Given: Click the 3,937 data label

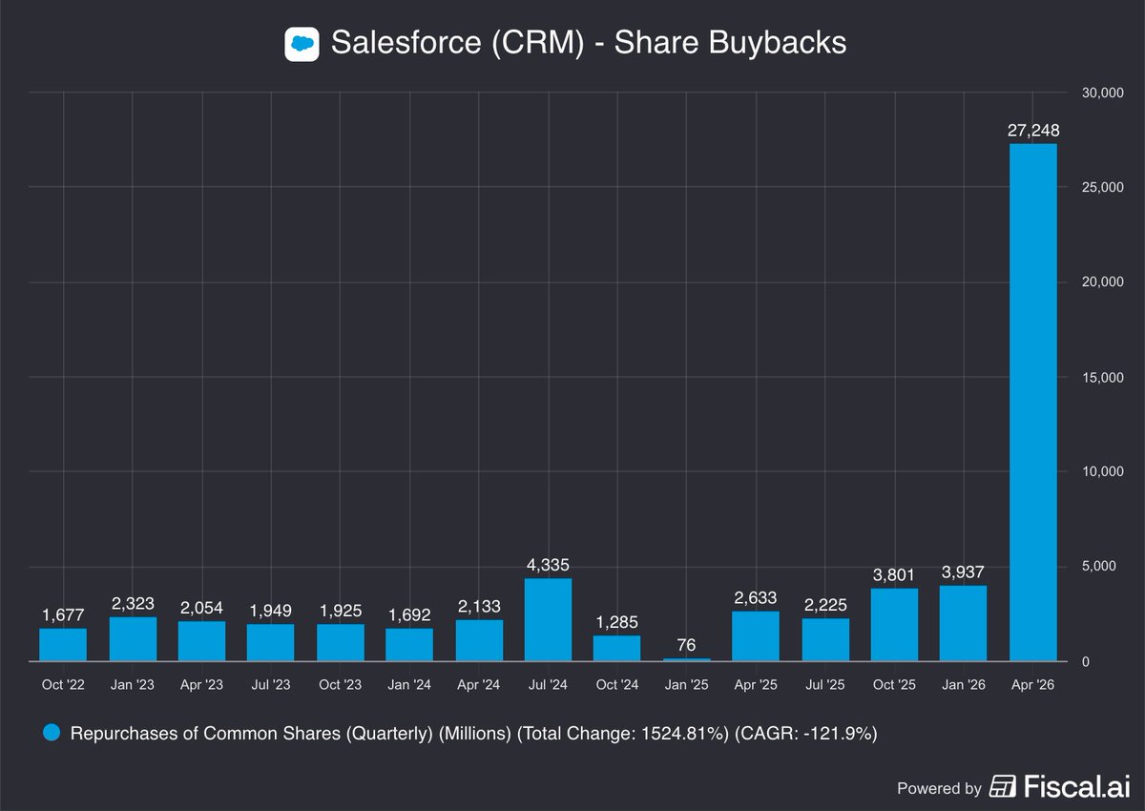Looking at the screenshot, I should 964,572.
